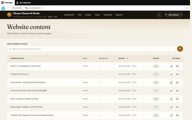Open the MenuNerds toolbar link
The height and width of the screenshot is (120, 192).
pyautogui.click(x=17, y=8)
